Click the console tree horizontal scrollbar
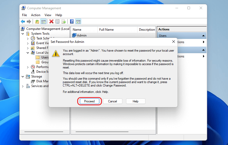The width and height of the screenshot is (228, 145). click(x=44, y=132)
